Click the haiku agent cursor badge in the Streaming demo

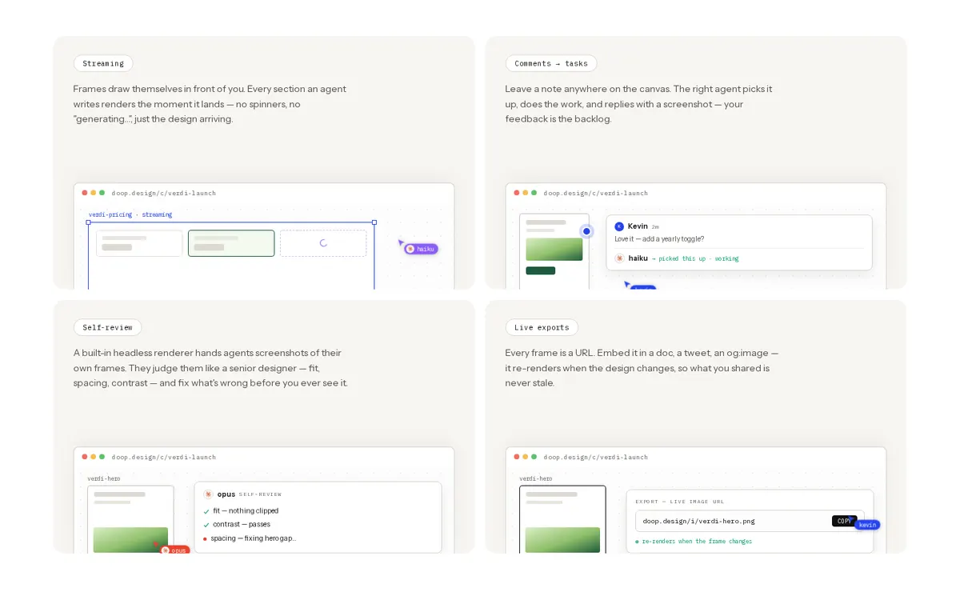click(421, 249)
